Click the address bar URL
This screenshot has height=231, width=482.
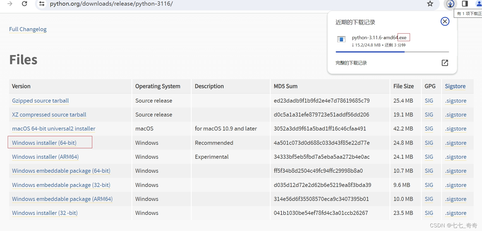[111, 4]
